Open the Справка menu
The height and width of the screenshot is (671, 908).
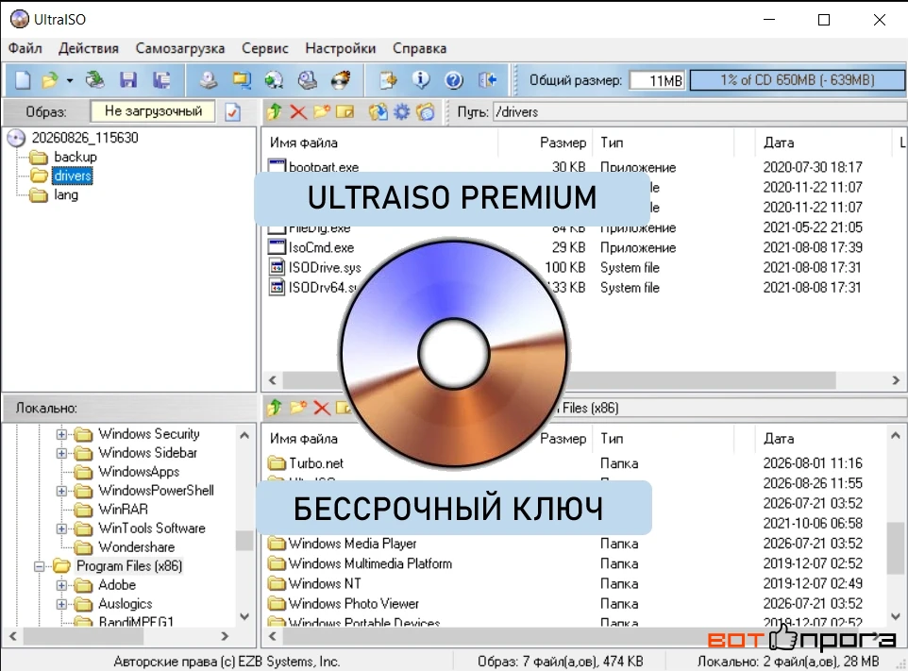point(420,48)
